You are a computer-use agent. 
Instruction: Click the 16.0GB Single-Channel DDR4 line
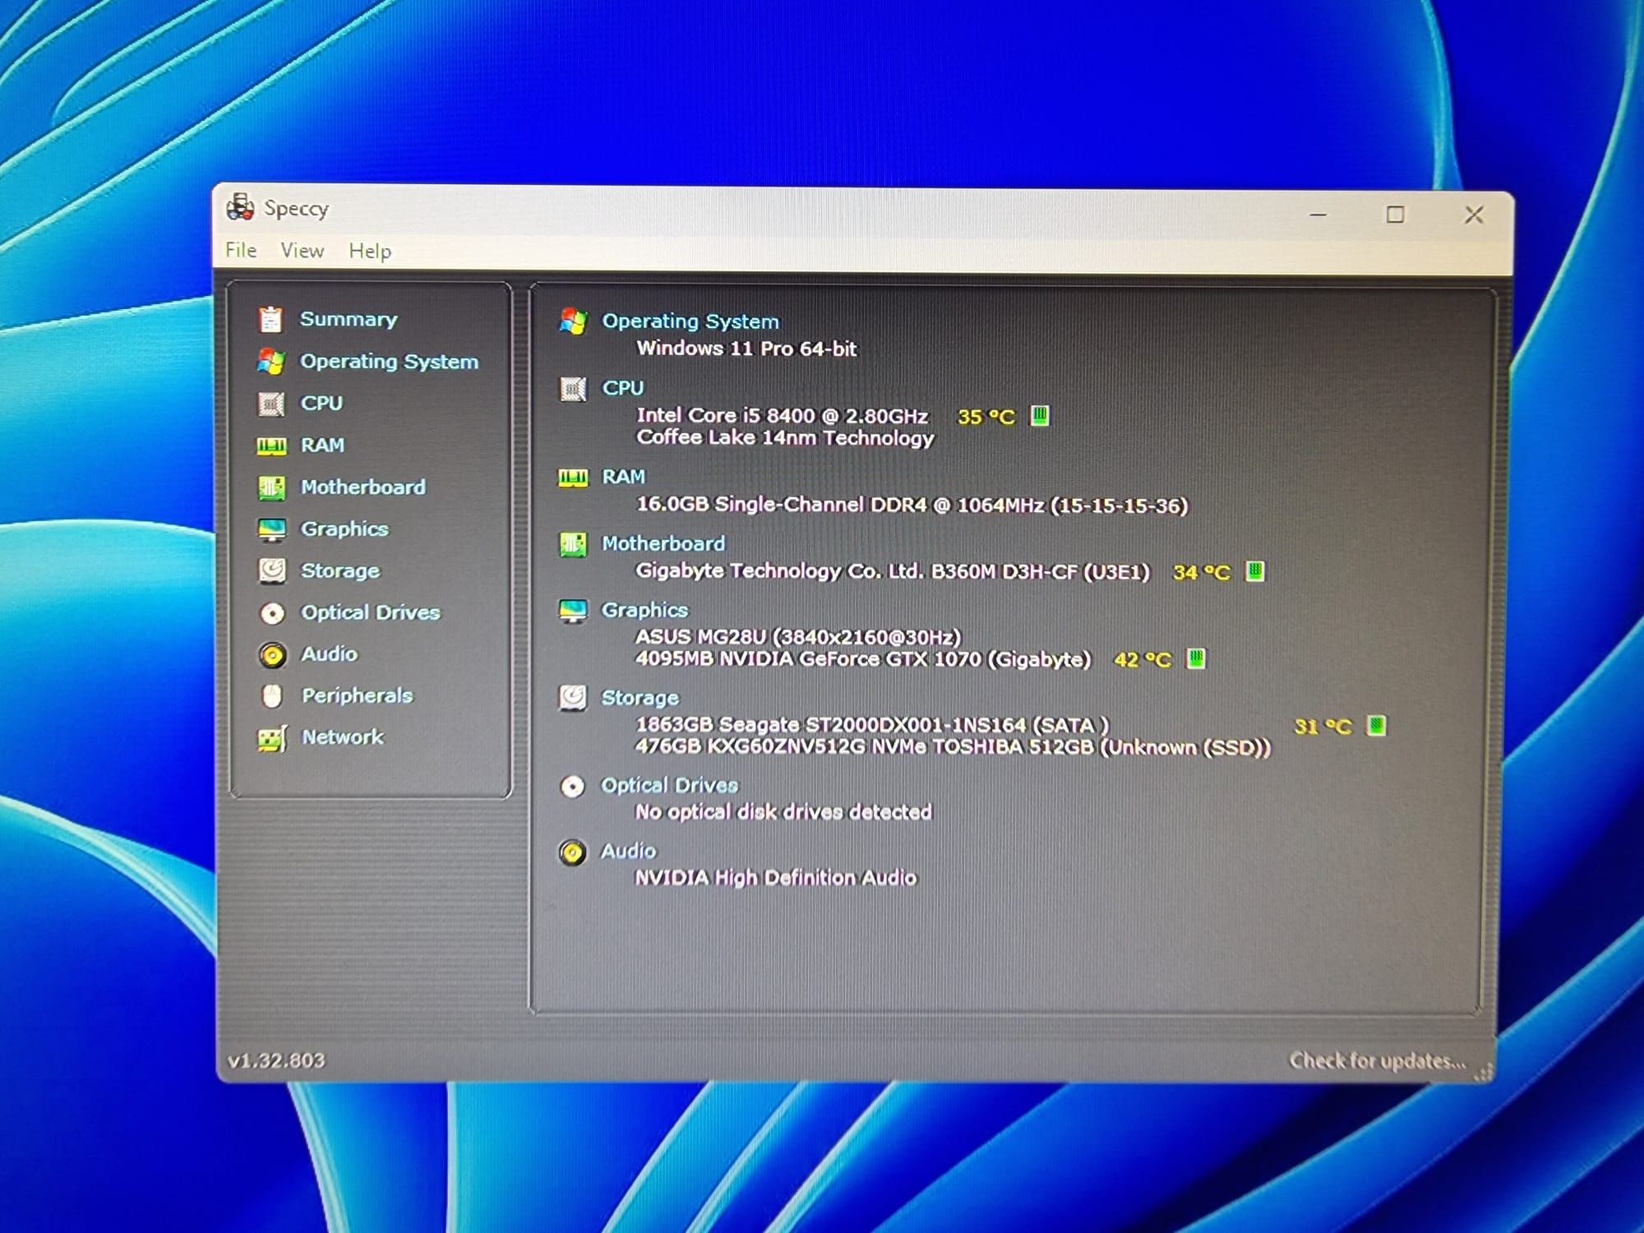912,506
